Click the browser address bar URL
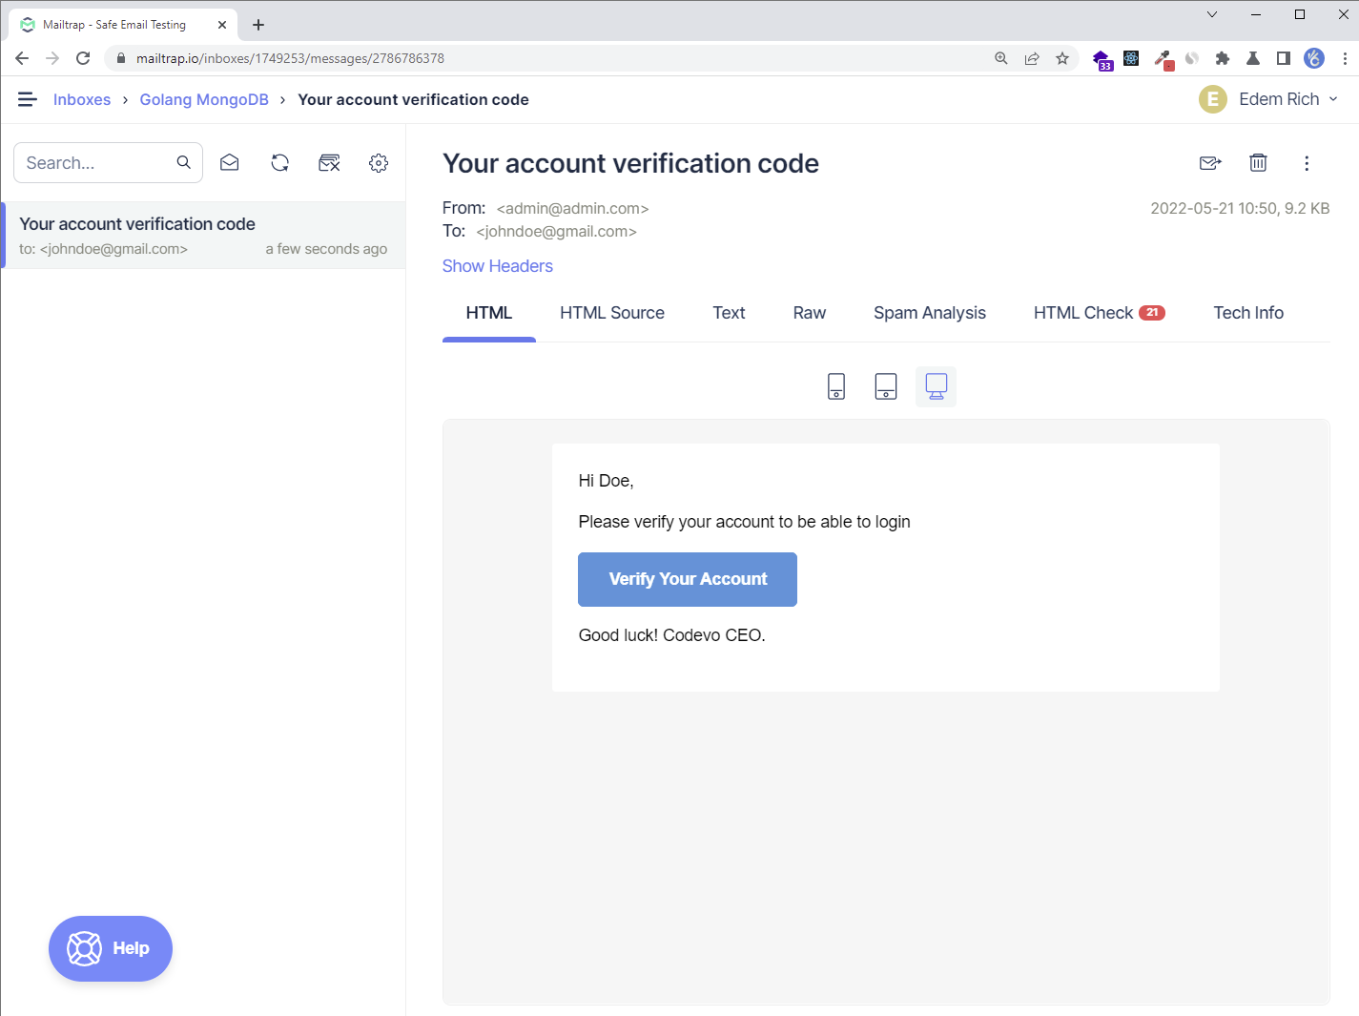This screenshot has height=1016, width=1359. (x=290, y=58)
